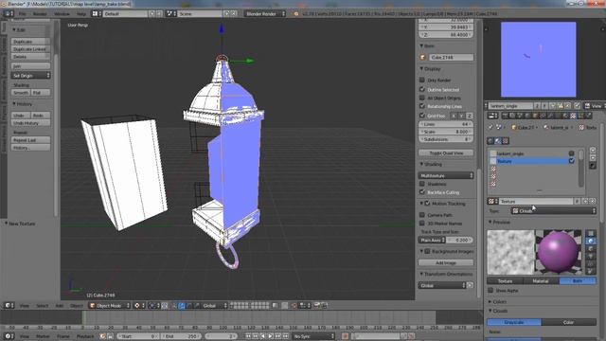Toggle 3D Marker Names checkbox

(x=422, y=224)
